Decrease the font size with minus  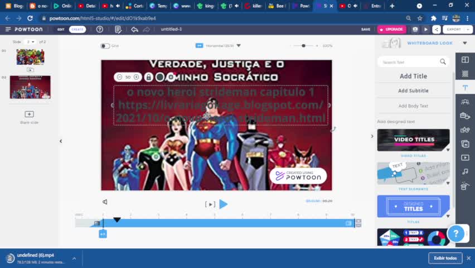[x=120, y=77]
